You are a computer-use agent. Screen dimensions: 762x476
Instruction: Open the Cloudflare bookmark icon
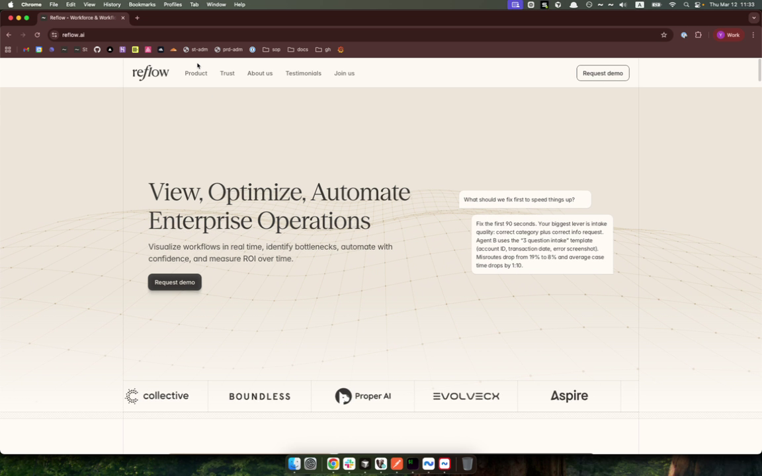(173, 50)
